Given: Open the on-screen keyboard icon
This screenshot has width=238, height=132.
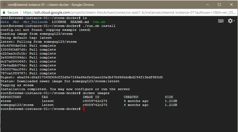Looking at the screenshot, I should [221, 21].
